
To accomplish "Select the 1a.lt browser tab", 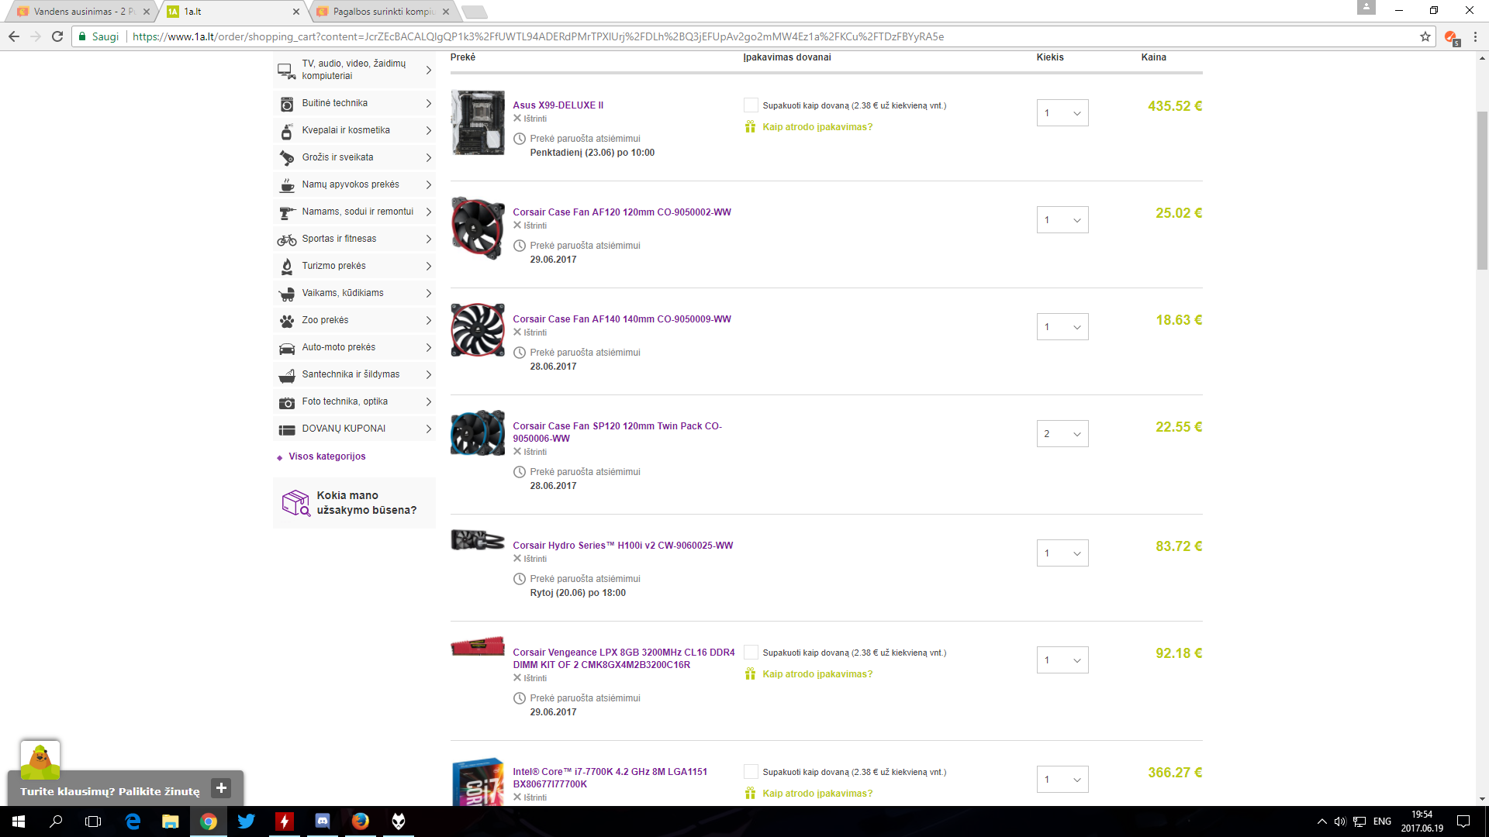I will point(233,12).
